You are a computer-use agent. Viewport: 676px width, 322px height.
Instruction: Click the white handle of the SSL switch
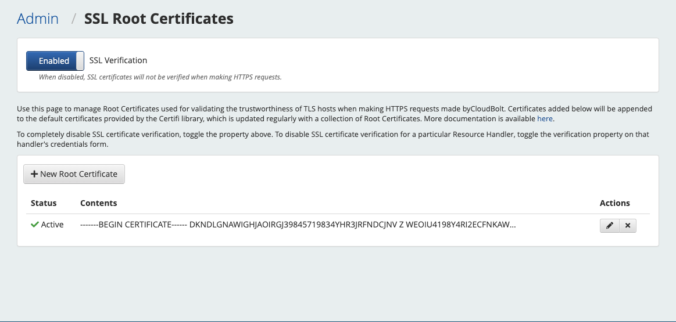(x=80, y=60)
